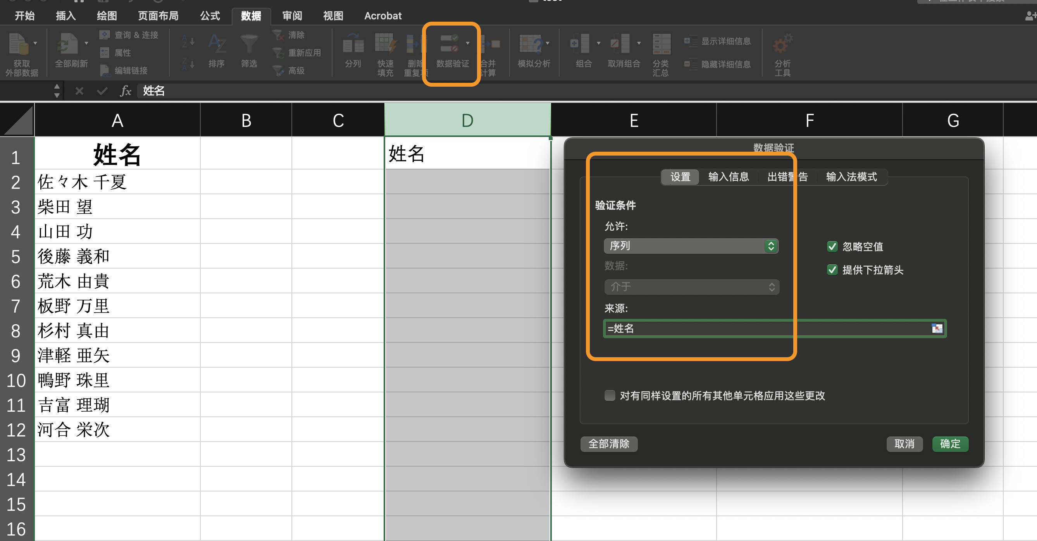Expand the 模拟分析 dropdown arrow
The image size is (1037, 541).
(547, 43)
